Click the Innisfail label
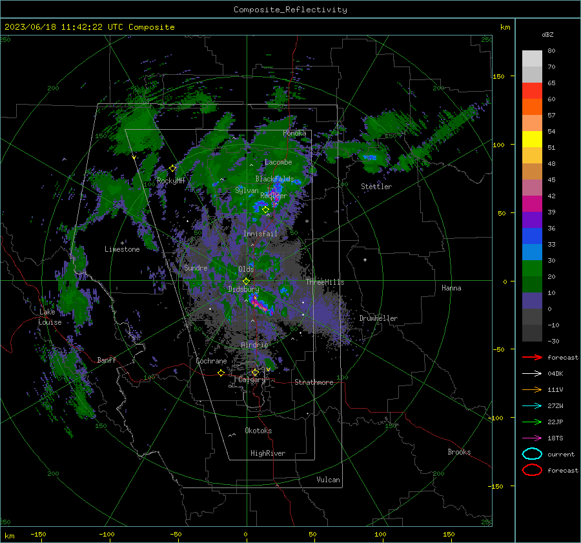The height and width of the screenshot is (543, 581). tap(260, 234)
